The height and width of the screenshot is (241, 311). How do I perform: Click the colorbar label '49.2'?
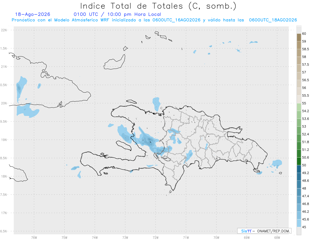coord(306,173)
